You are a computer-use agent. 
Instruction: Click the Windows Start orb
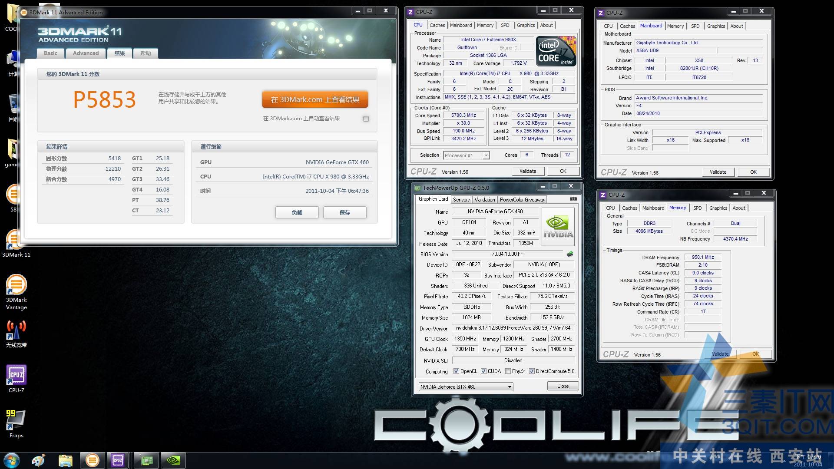(12, 460)
